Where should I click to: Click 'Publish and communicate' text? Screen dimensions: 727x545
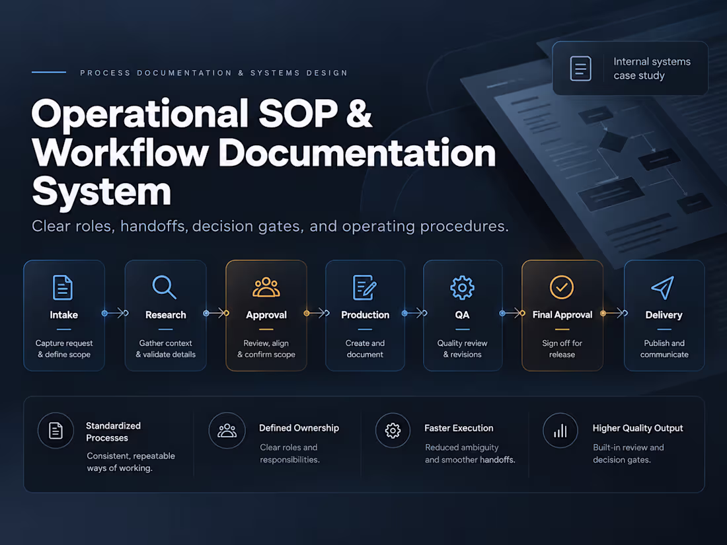(x=664, y=349)
